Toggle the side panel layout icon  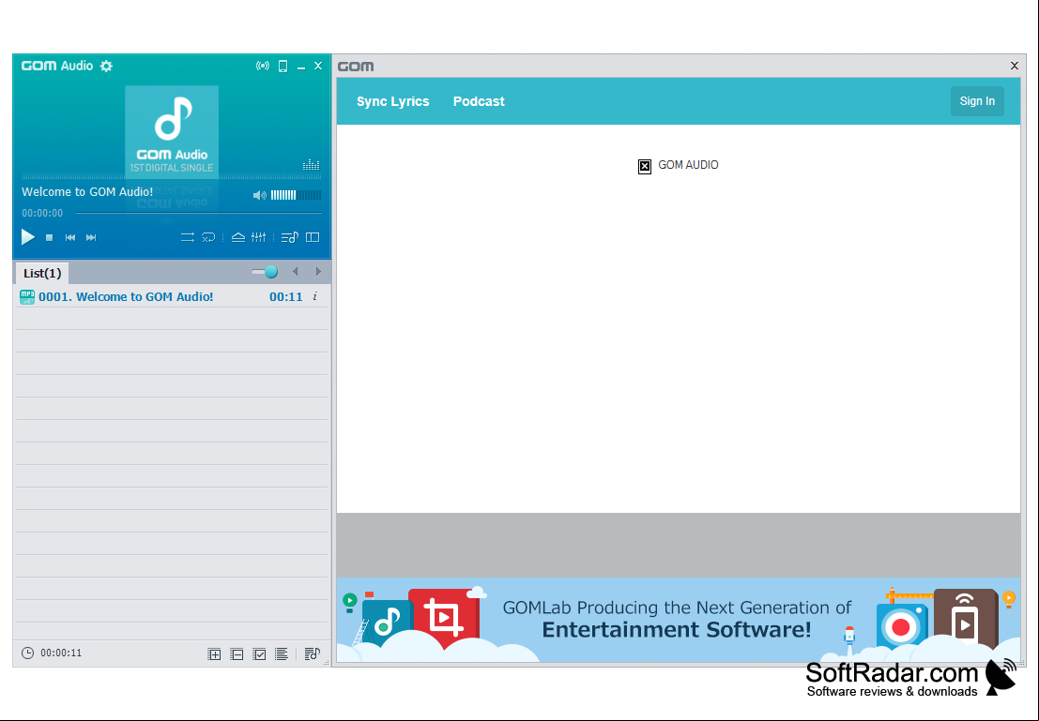(x=313, y=237)
